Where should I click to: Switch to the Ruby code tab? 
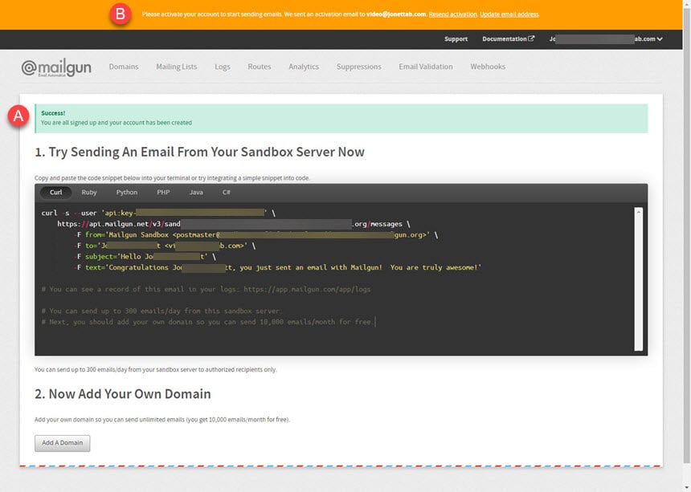click(x=89, y=193)
